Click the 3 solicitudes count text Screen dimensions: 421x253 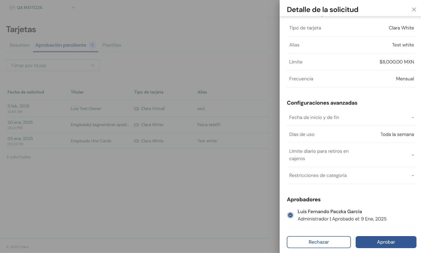point(18,157)
